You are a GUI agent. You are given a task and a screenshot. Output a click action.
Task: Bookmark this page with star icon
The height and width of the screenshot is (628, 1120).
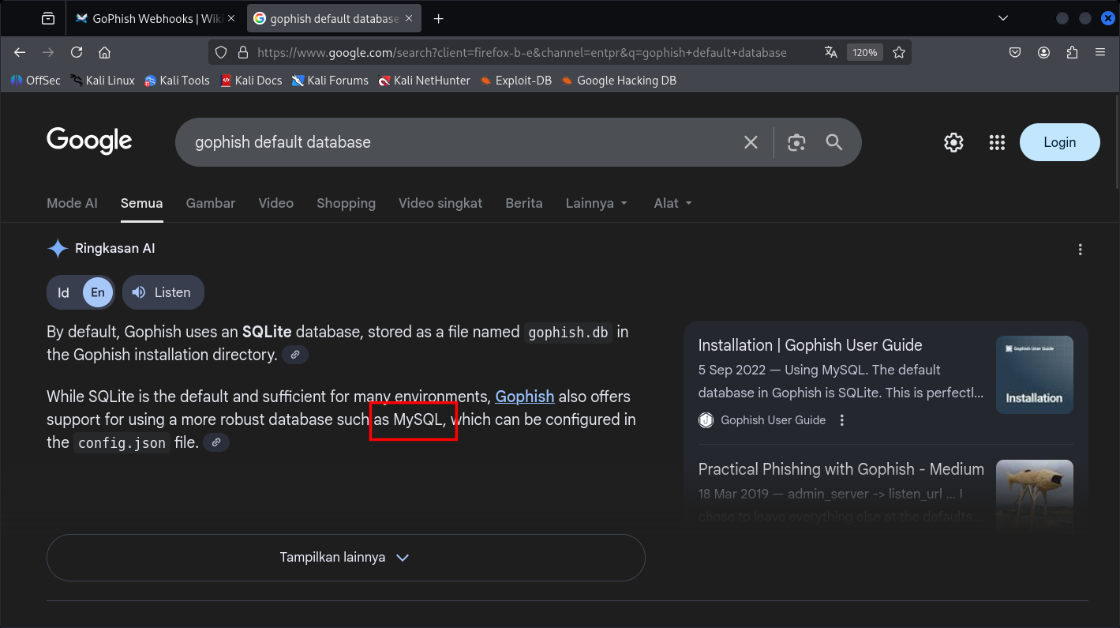[899, 52]
